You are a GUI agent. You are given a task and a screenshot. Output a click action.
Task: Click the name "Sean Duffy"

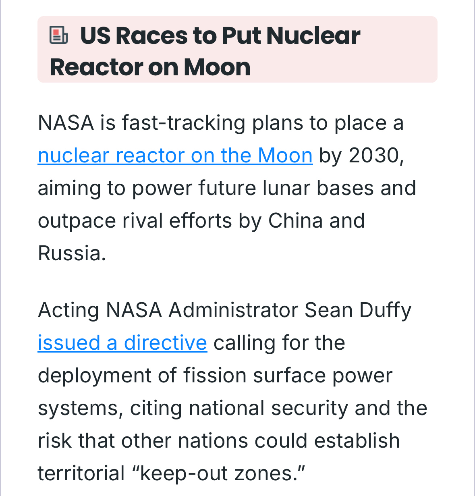pyautogui.click(x=358, y=310)
